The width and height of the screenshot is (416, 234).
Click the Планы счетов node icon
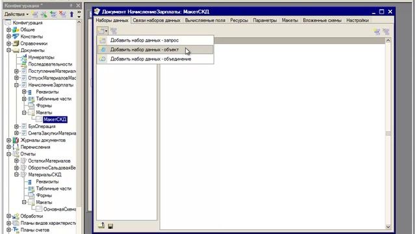[16, 229]
